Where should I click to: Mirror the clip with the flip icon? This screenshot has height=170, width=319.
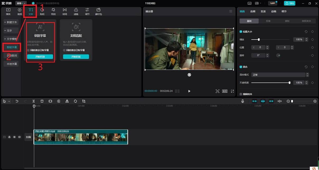(x=67, y=101)
